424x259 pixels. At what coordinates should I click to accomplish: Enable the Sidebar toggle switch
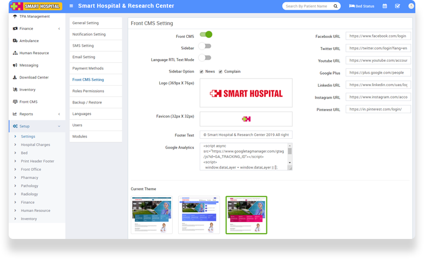(205, 47)
